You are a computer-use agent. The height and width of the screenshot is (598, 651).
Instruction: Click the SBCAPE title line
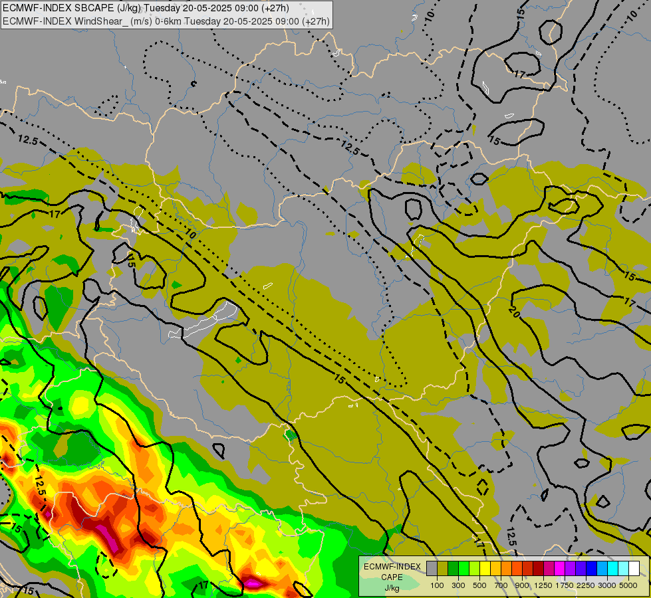[x=146, y=8]
